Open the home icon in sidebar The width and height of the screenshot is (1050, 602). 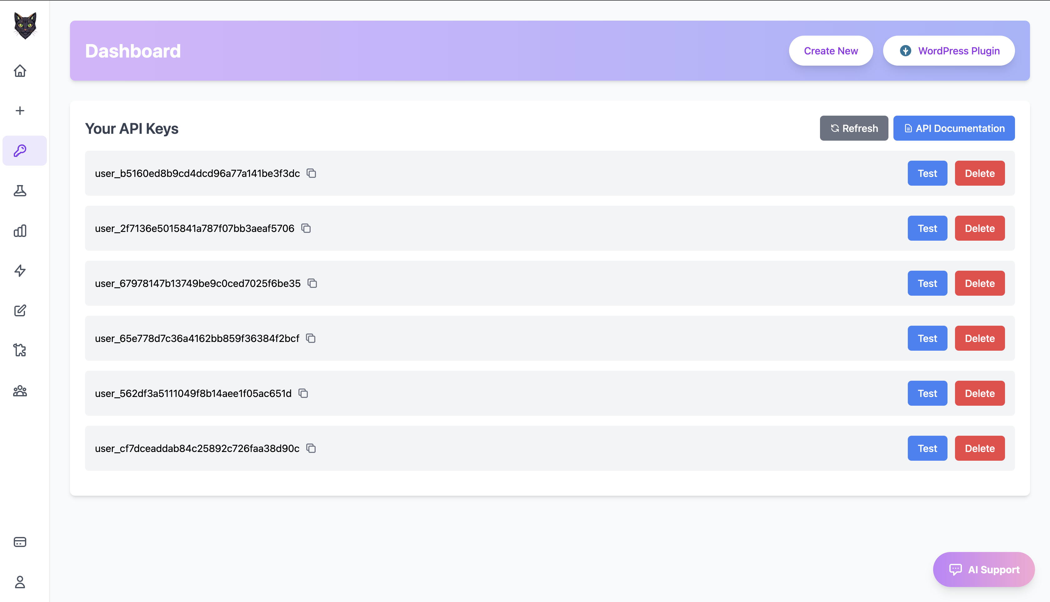(20, 71)
